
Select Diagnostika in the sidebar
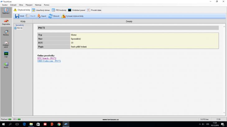tap(6, 22)
